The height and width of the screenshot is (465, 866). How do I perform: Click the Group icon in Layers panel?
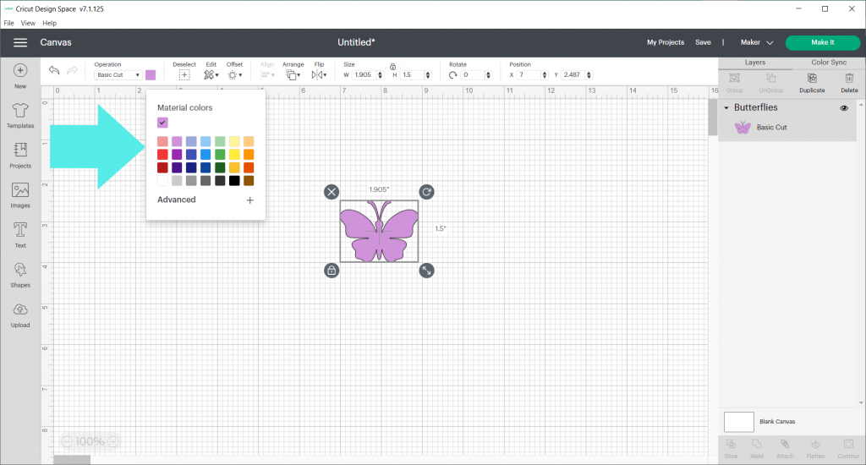pyautogui.click(x=735, y=78)
